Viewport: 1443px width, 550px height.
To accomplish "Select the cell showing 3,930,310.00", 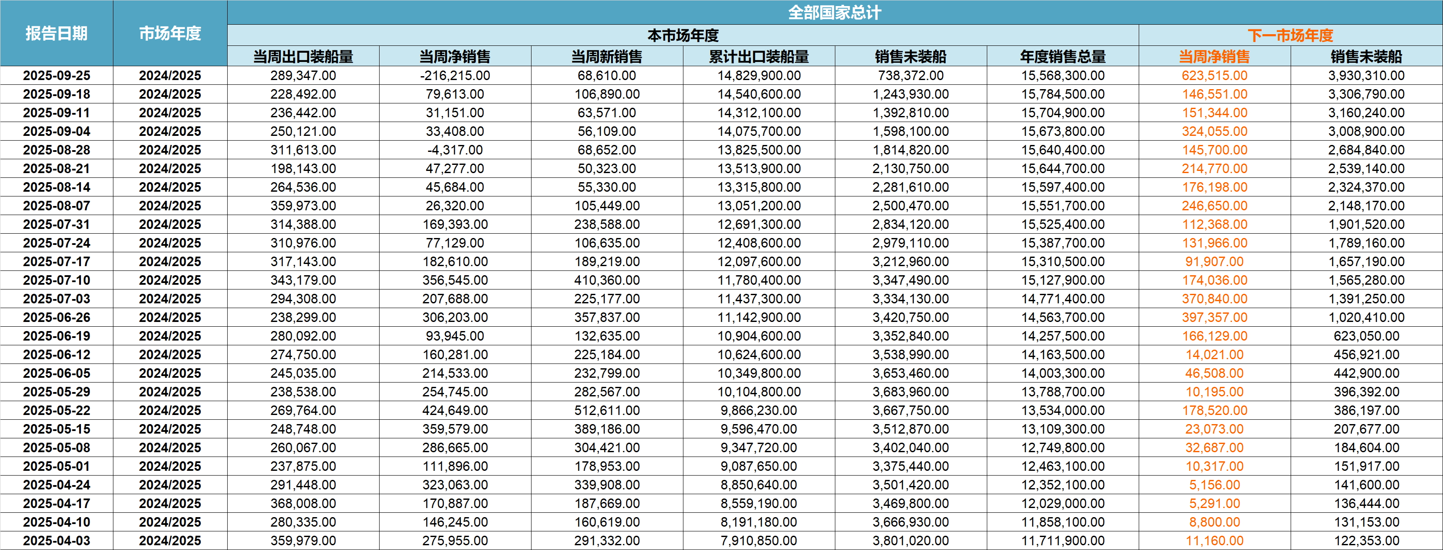I will 1366,76.
